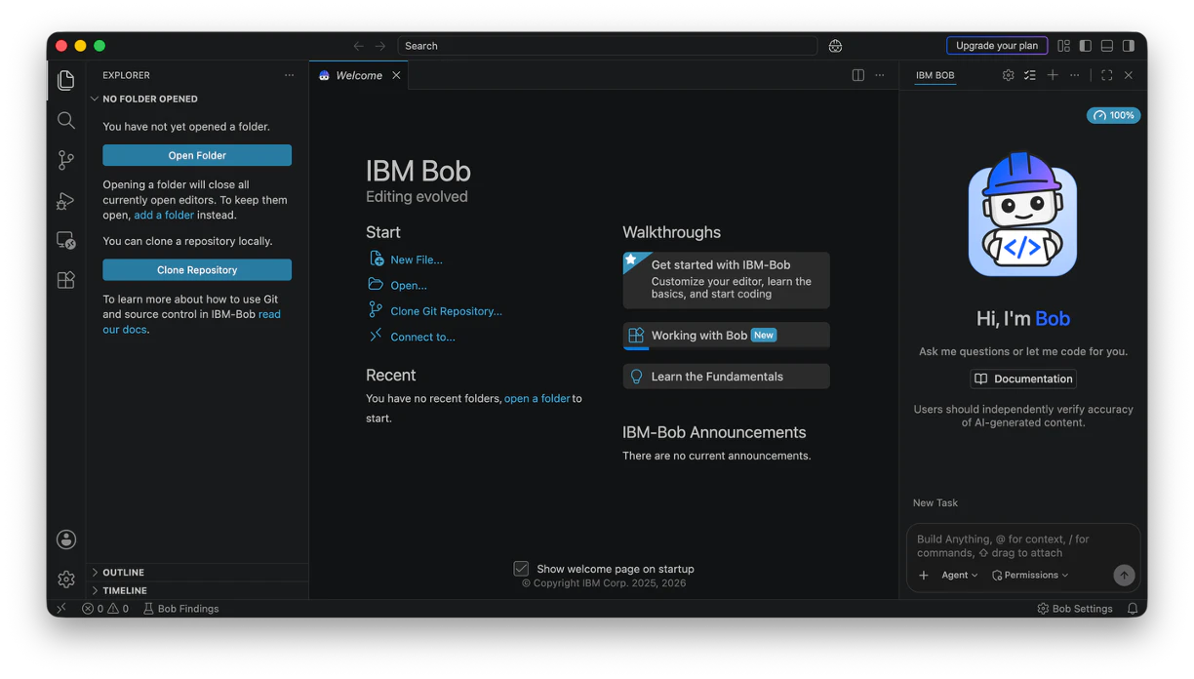The image size is (1194, 679).
Task: Open the Documentation button in Bob panel
Action: click(x=1023, y=379)
